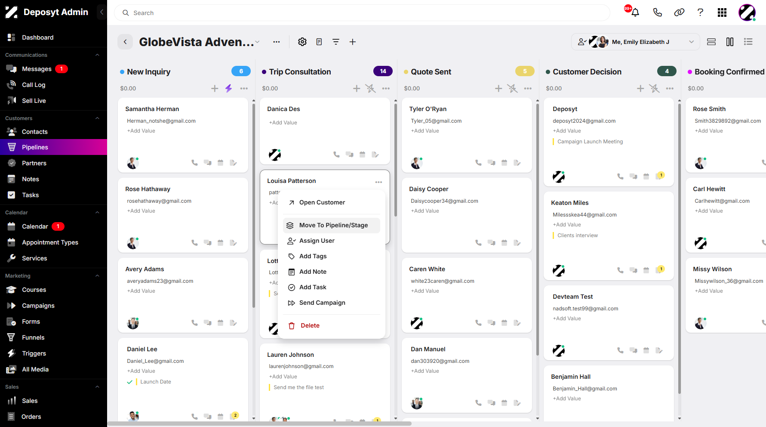Click the pipeline filter icon

(x=336, y=42)
